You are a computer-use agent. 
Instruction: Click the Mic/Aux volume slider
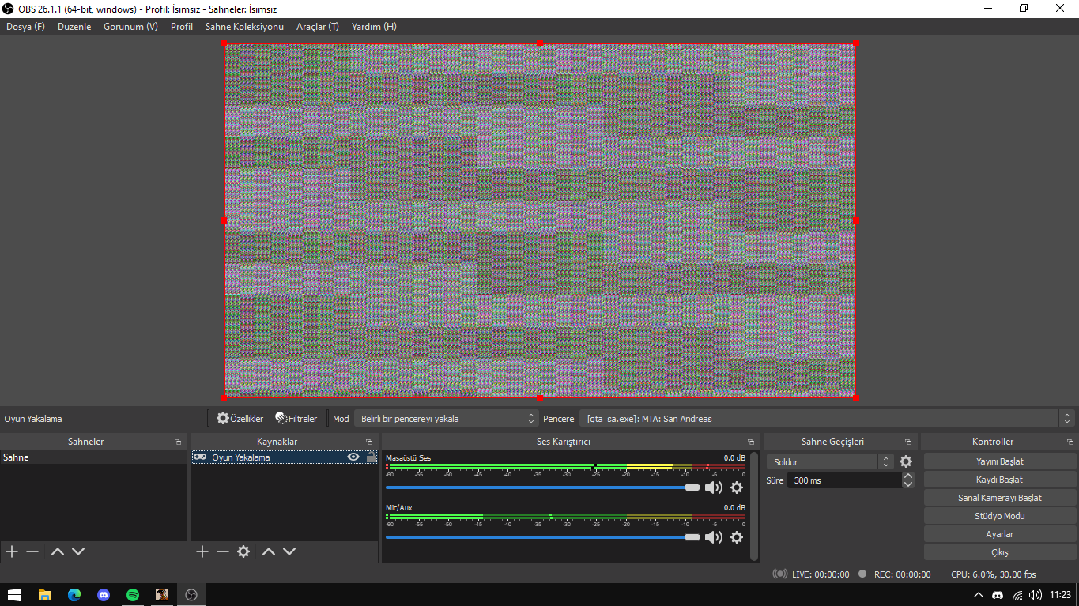click(x=538, y=537)
